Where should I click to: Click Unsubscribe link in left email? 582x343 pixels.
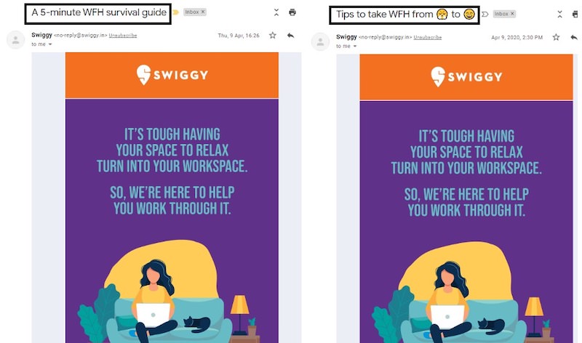click(x=123, y=36)
